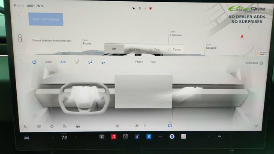The height and width of the screenshot is (154, 274).
Task: Tap the passenger seat heater icon
Action: click(x=256, y=125)
